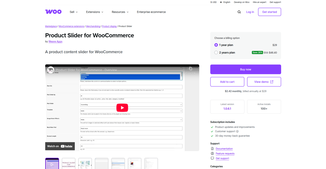
Task: Open the Merchandising breadcrumb
Action: 93,26
